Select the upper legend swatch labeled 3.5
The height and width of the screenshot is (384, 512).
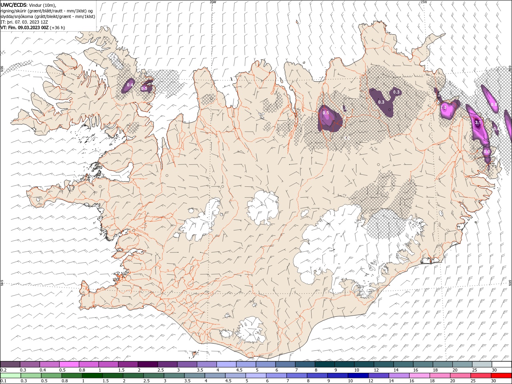click(x=207, y=364)
